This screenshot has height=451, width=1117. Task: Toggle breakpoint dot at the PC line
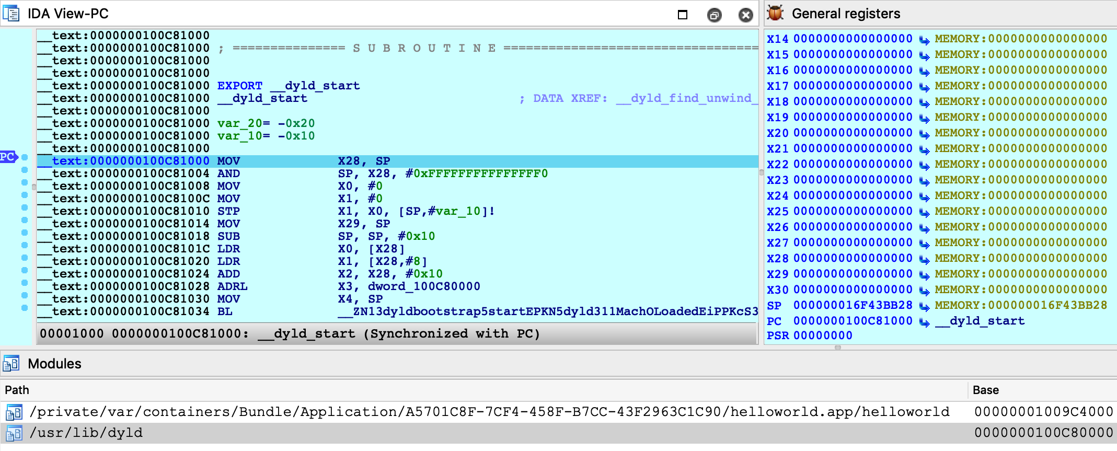[x=25, y=157]
